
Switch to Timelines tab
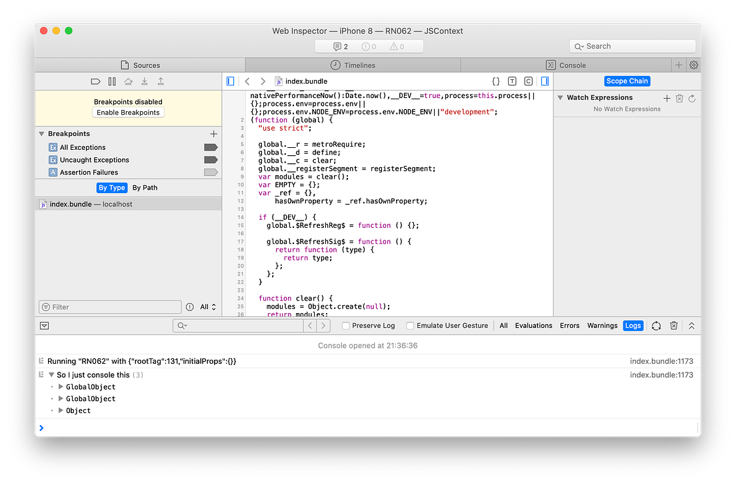pos(353,65)
